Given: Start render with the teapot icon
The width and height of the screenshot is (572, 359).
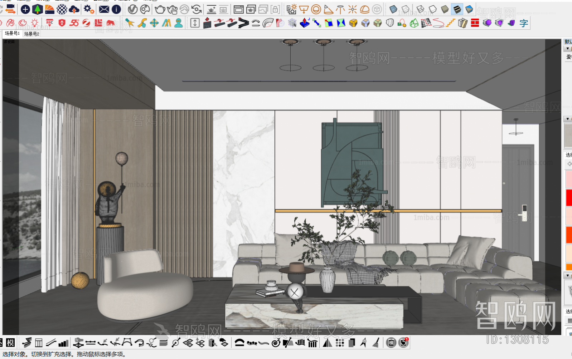Looking at the screenshot, I should 160,9.
